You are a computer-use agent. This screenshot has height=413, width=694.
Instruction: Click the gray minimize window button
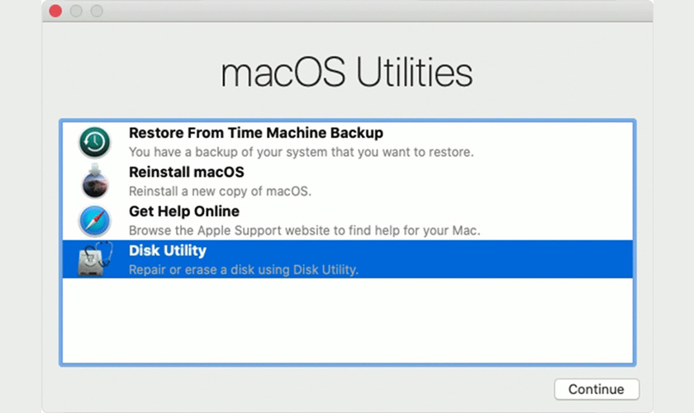(76, 11)
